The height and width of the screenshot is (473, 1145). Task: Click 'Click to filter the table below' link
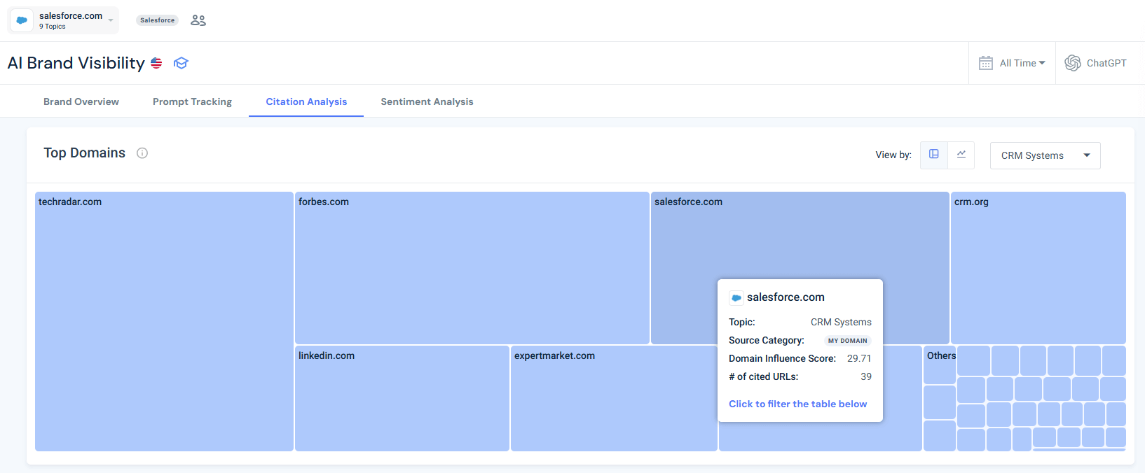pos(797,404)
